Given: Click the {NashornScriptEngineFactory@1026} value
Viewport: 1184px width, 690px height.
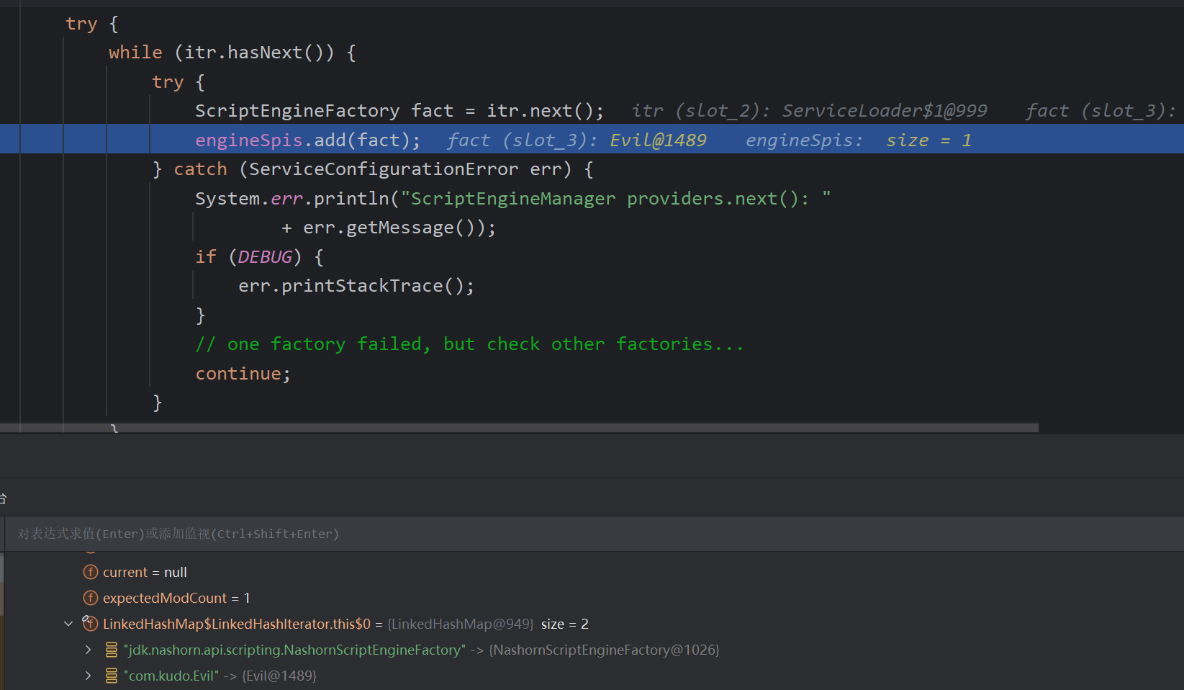Looking at the screenshot, I should (605, 650).
